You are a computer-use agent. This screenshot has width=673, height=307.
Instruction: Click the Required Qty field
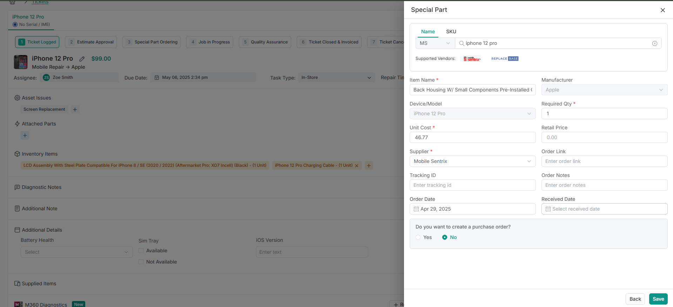(x=604, y=114)
